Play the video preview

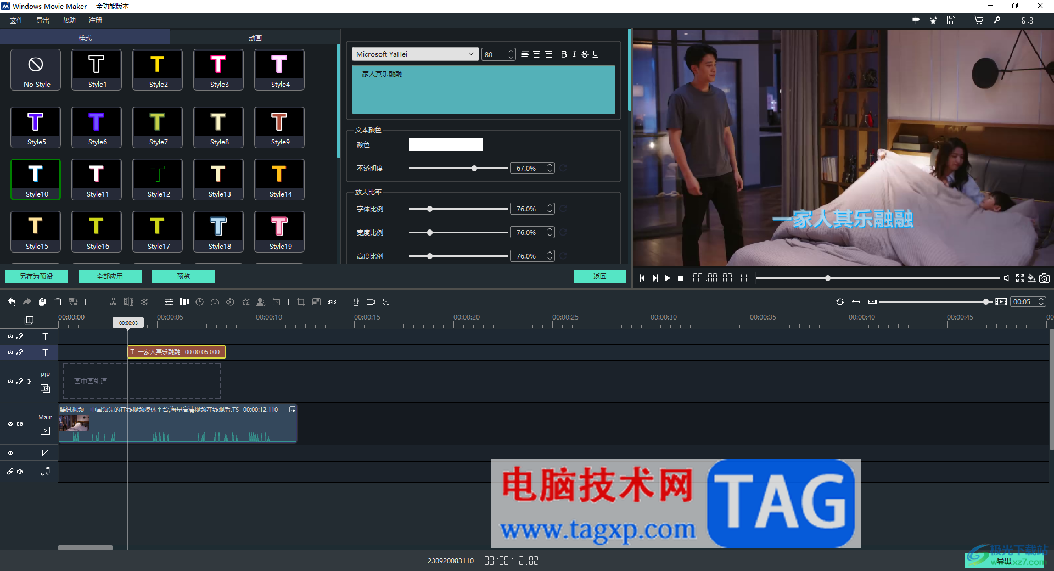click(x=668, y=278)
